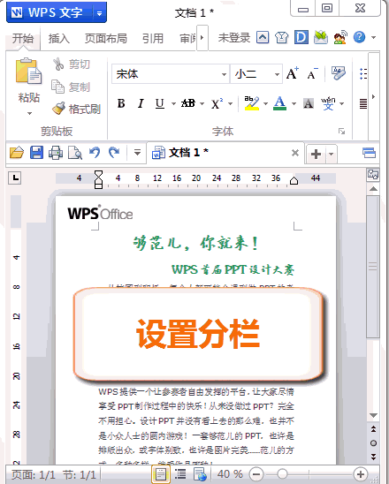Click the Print Preview icon
The height and width of the screenshot is (484, 389).
(75, 153)
